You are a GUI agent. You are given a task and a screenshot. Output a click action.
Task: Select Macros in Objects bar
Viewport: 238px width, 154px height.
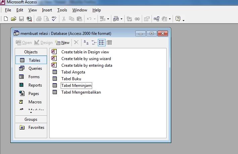pos(31,102)
